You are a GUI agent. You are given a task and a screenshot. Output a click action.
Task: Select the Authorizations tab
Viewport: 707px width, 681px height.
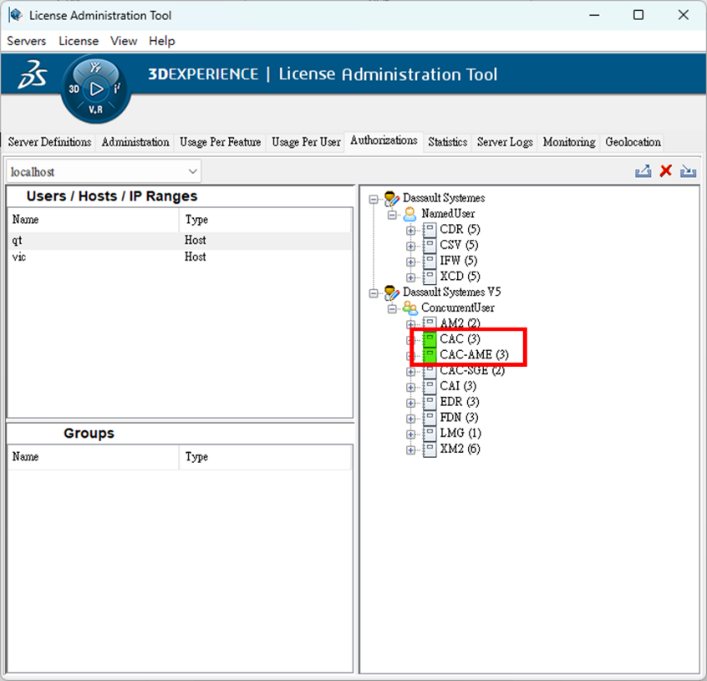[x=384, y=140]
